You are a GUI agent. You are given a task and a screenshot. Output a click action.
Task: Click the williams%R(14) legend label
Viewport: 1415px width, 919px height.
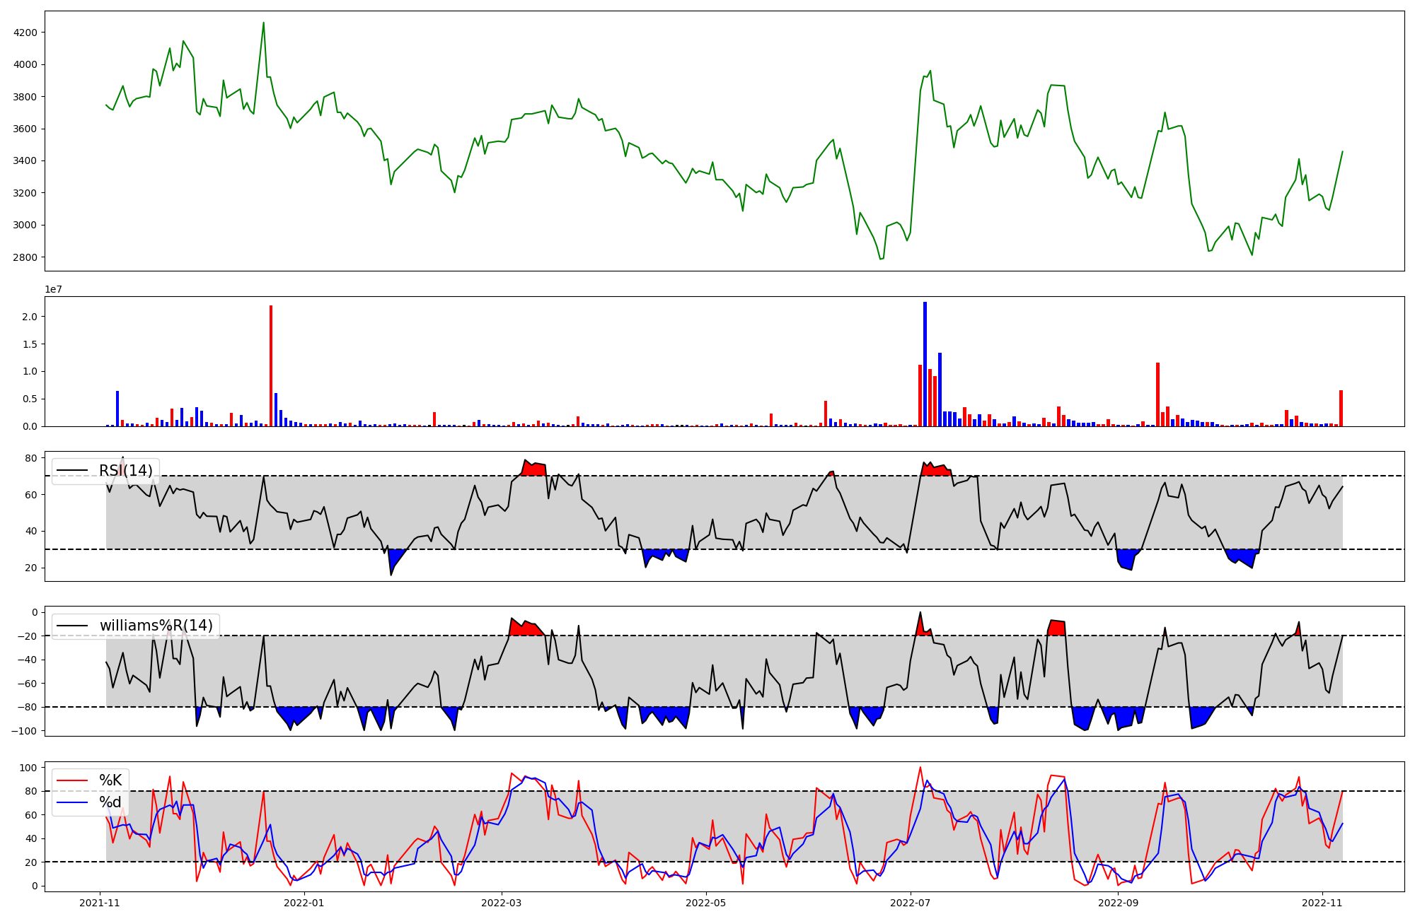(156, 626)
